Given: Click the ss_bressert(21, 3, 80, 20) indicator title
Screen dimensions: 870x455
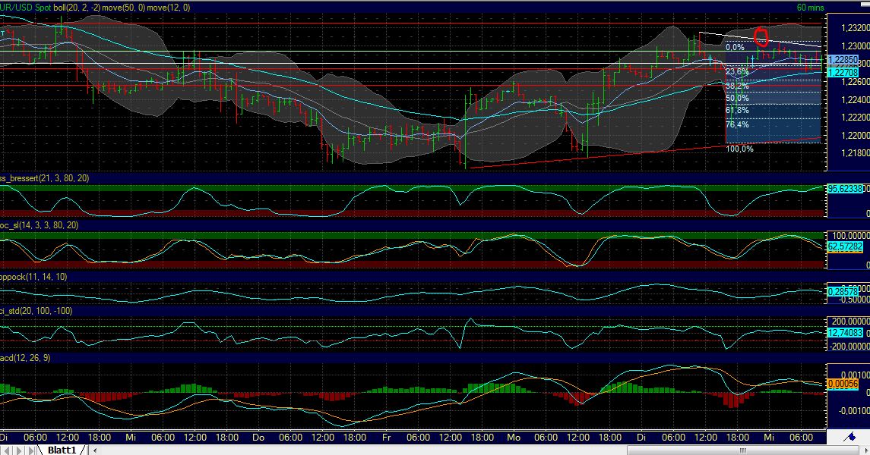Looking at the screenshot, I should tap(44, 178).
